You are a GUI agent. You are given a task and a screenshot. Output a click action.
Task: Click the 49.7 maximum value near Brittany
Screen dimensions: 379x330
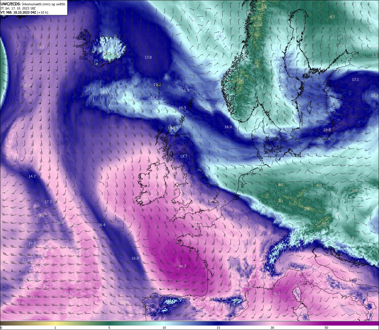[x=182, y=266]
